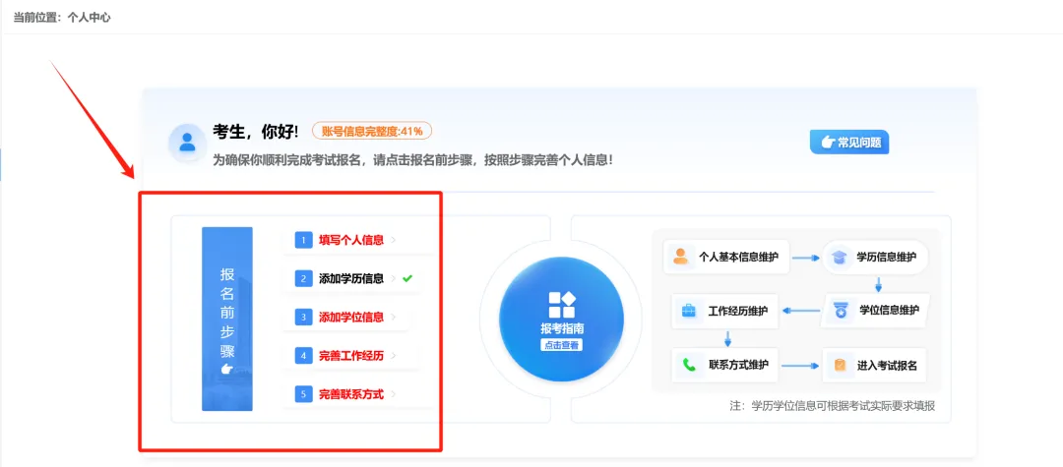Click the 工作经历维护 briefcase icon
Viewport: 1063px width, 467px height.
[689, 312]
